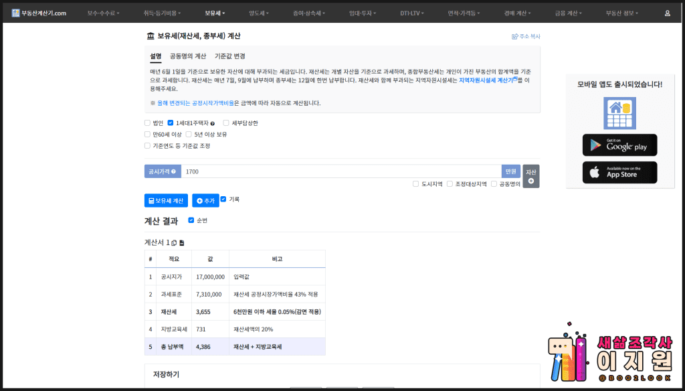The height and width of the screenshot is (391, 685).
Task: Click the account person icon top right
Action: click(x=669, y=12)
